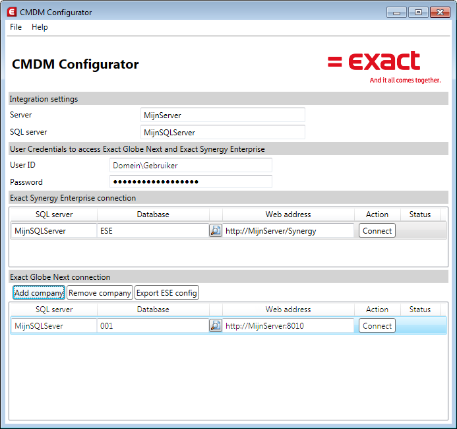457x429 pixels.
Task: Click into the Password field
Action: pos(191,182)
